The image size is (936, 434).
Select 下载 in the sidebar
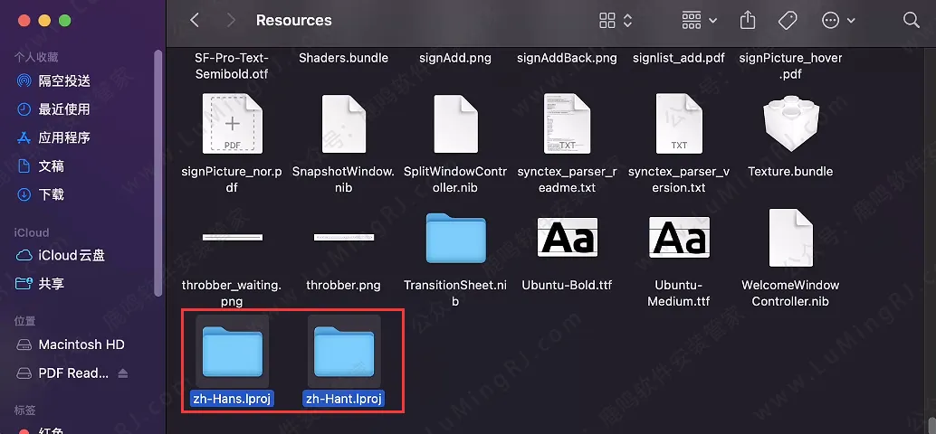[51, 194]
